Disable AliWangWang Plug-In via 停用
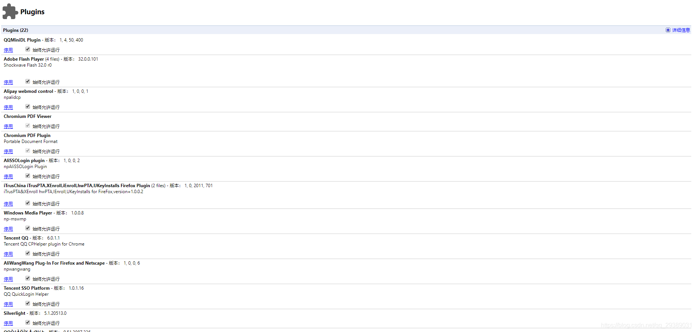 (8, 279)
